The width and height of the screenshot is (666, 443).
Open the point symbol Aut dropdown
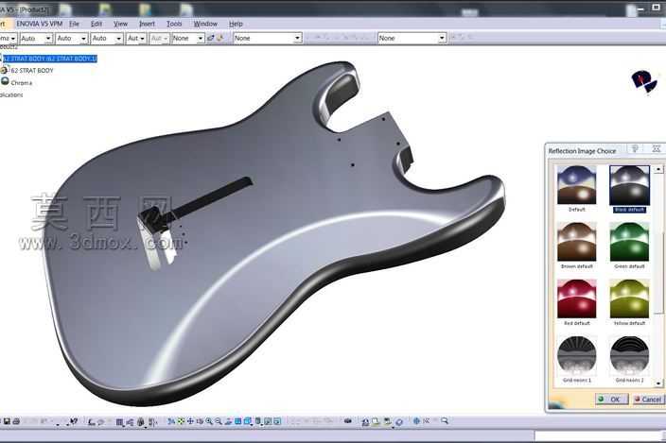(136, 38)
